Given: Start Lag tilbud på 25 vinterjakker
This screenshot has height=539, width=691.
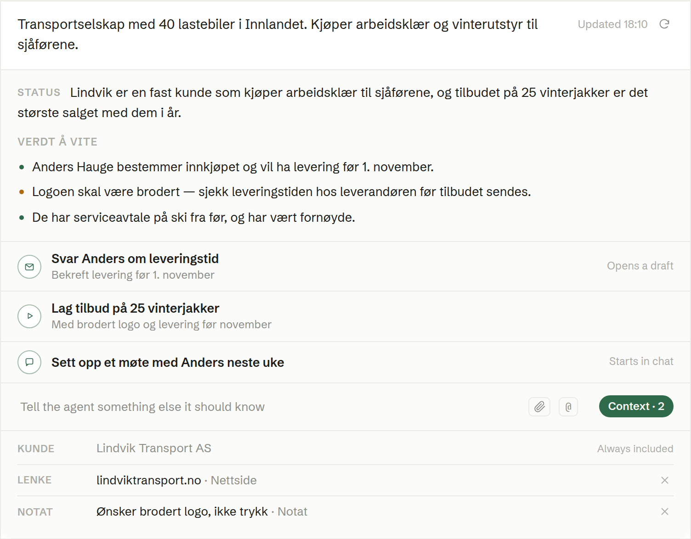Looking at the screenshot, I should [x=345, y=316].
